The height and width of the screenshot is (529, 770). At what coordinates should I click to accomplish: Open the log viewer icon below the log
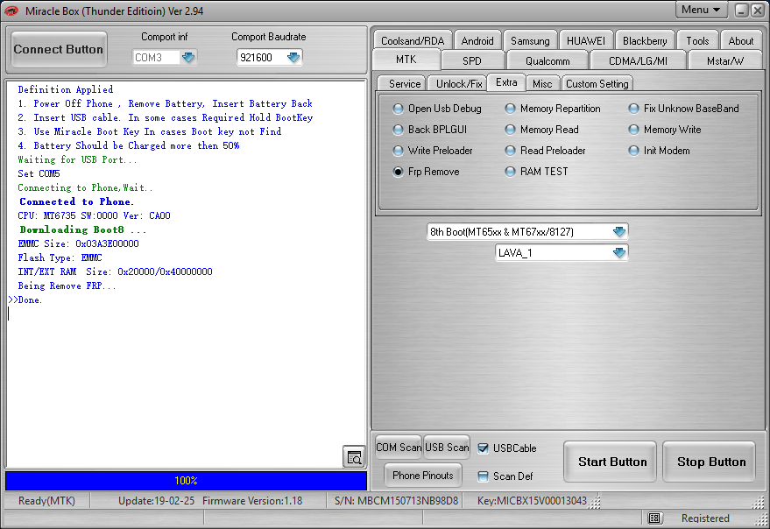(x=354, y=457)
